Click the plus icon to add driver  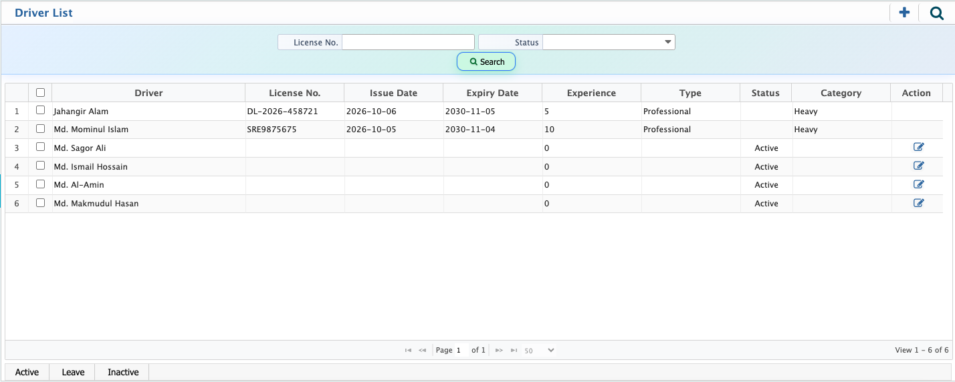click(x=904, y=13)
